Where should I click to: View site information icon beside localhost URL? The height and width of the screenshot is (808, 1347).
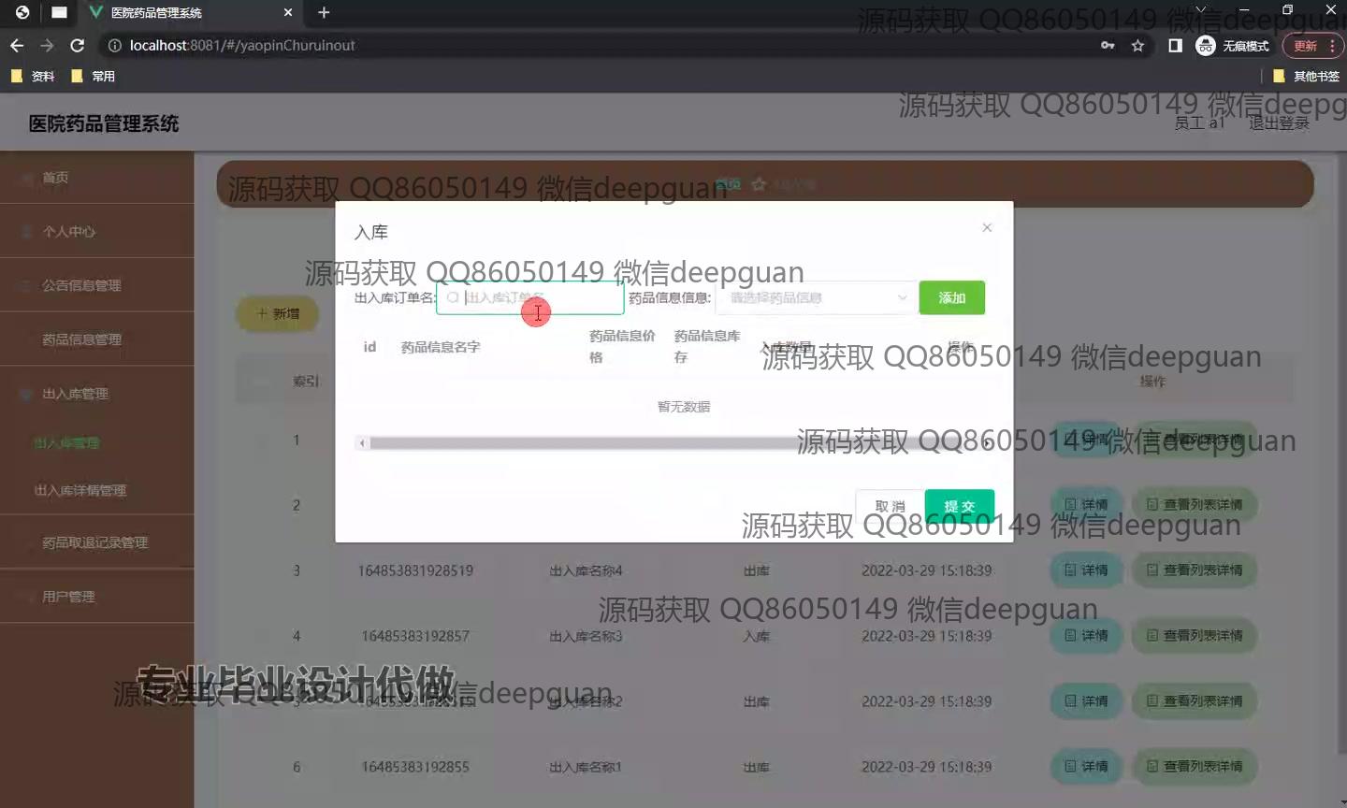point(114,45)
